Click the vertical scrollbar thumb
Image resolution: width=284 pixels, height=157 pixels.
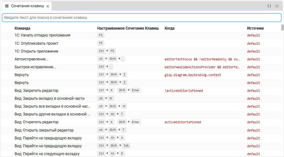tap(282, 27)
